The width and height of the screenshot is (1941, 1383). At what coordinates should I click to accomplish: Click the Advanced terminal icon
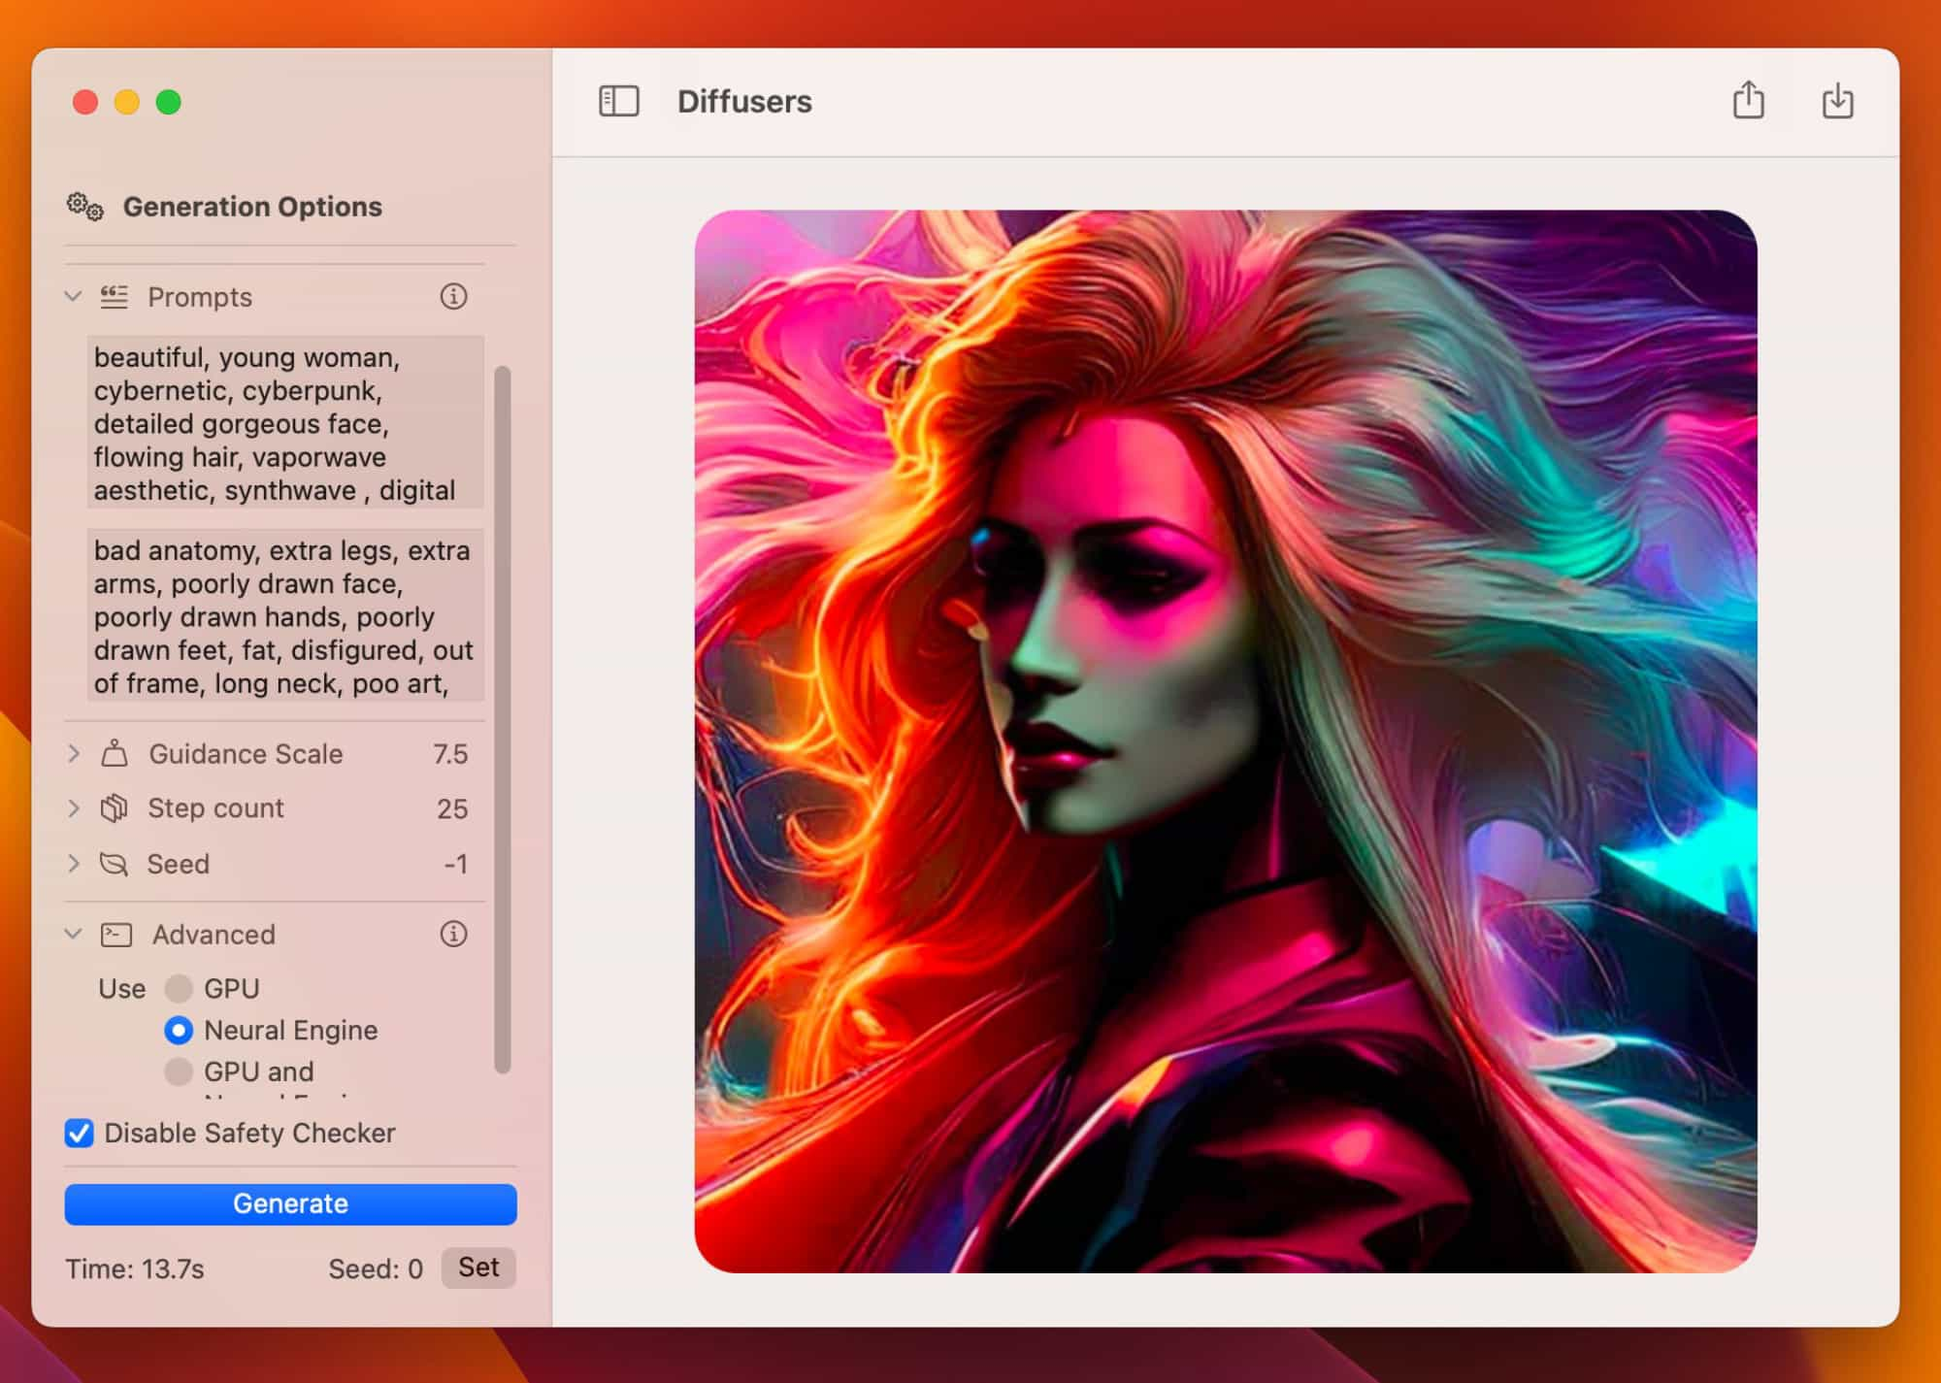pyautogui.click(x=116, y=935)
